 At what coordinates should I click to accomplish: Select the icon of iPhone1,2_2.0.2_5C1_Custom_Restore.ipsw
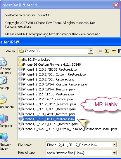[20, 74]
